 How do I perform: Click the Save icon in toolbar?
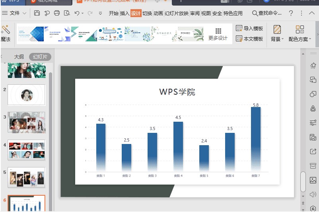pyautogui.click(x=37, y=13)
